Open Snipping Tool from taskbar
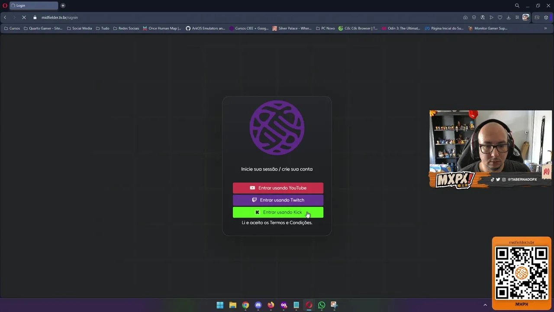This screenshot has width=554, height=312. point(334,305)
